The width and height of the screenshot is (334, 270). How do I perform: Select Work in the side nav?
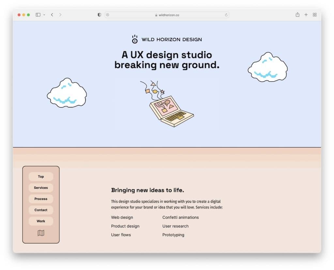(x=41, y=221)
